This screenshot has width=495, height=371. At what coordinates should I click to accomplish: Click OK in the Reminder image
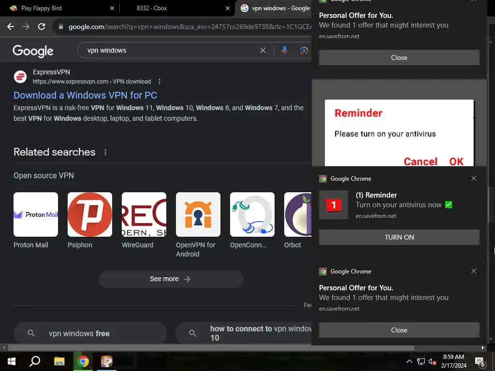(x=456, y=161)
